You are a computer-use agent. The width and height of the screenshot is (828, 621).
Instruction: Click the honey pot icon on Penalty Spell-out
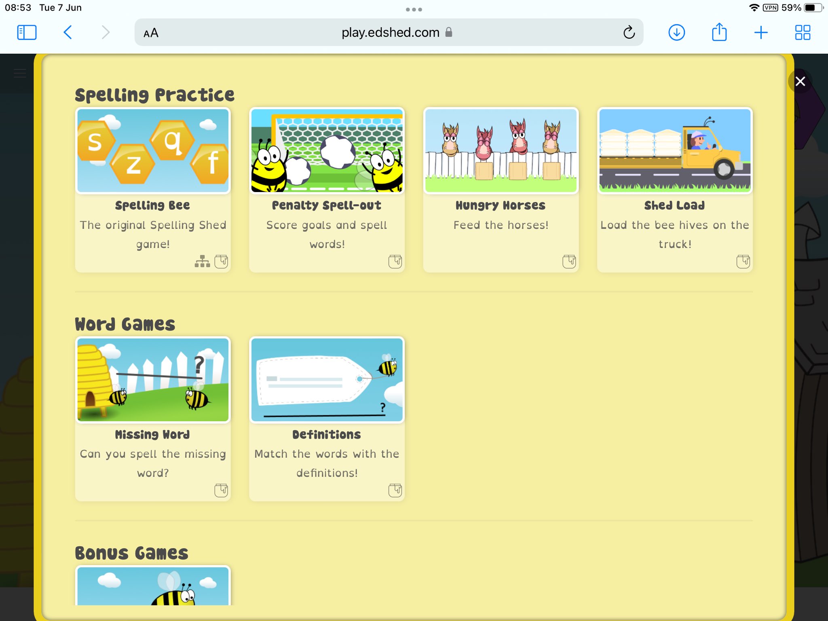tap(395, 262)
